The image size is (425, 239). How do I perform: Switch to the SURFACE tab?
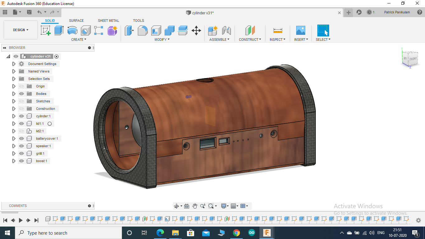(76, 21)
